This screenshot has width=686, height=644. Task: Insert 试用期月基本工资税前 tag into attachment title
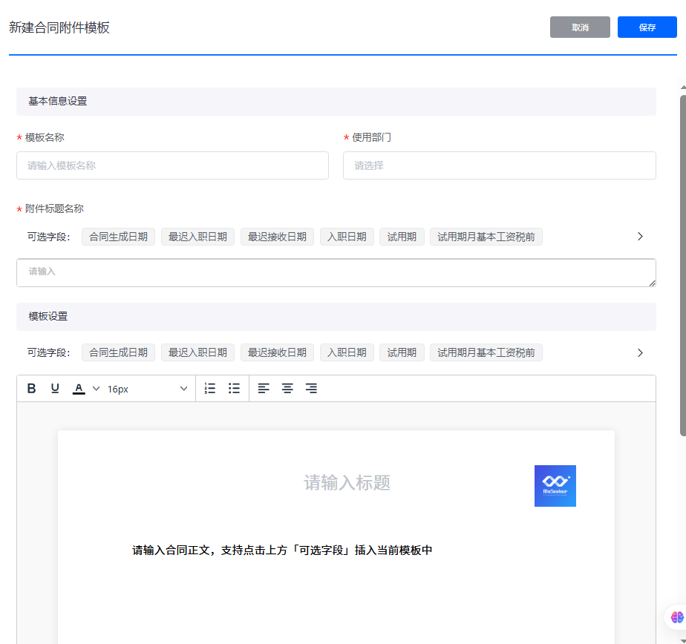[486, 237]
